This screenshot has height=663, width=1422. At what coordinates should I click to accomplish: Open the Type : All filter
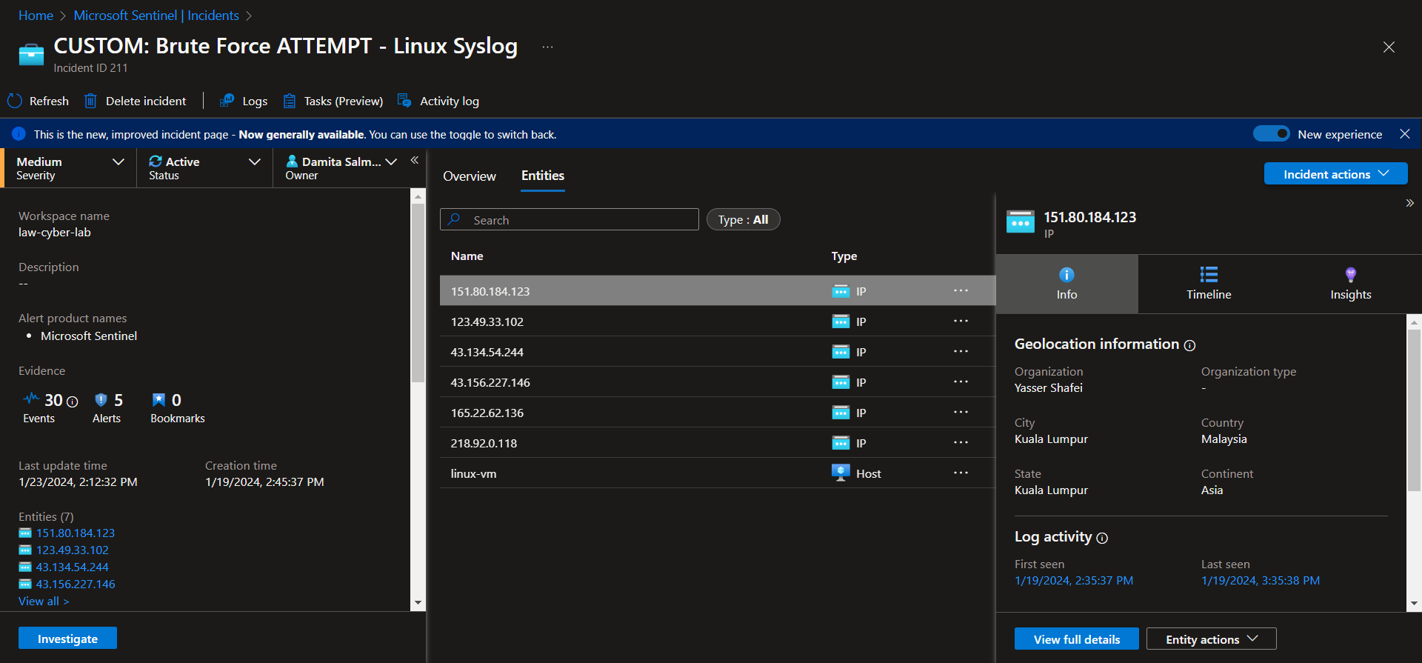(x=743, y=220)
